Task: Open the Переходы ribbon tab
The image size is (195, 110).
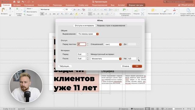Action: tap(57, 5)
